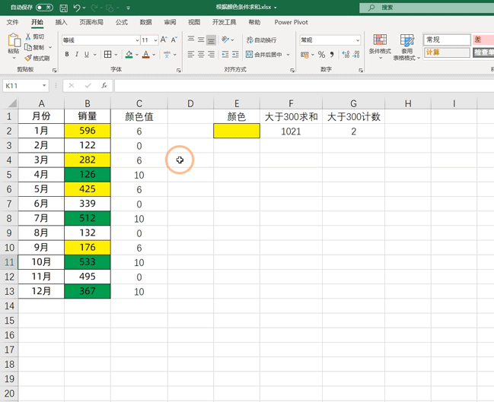The width and height of the screenshot is (494, 402).
Task: Click the cell with value 1021
Action: coord(291,131)
